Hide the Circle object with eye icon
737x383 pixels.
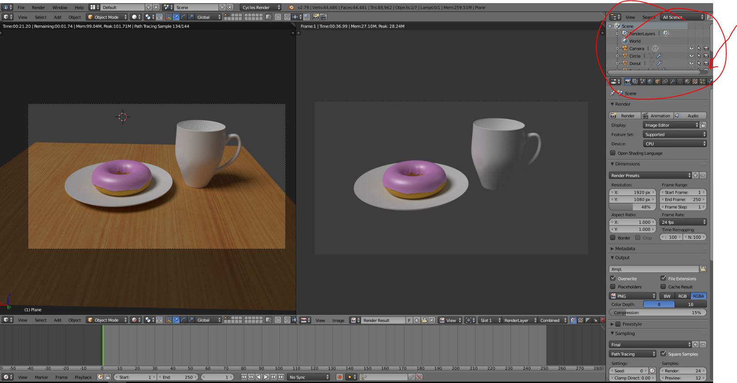(x=691, y=56)
